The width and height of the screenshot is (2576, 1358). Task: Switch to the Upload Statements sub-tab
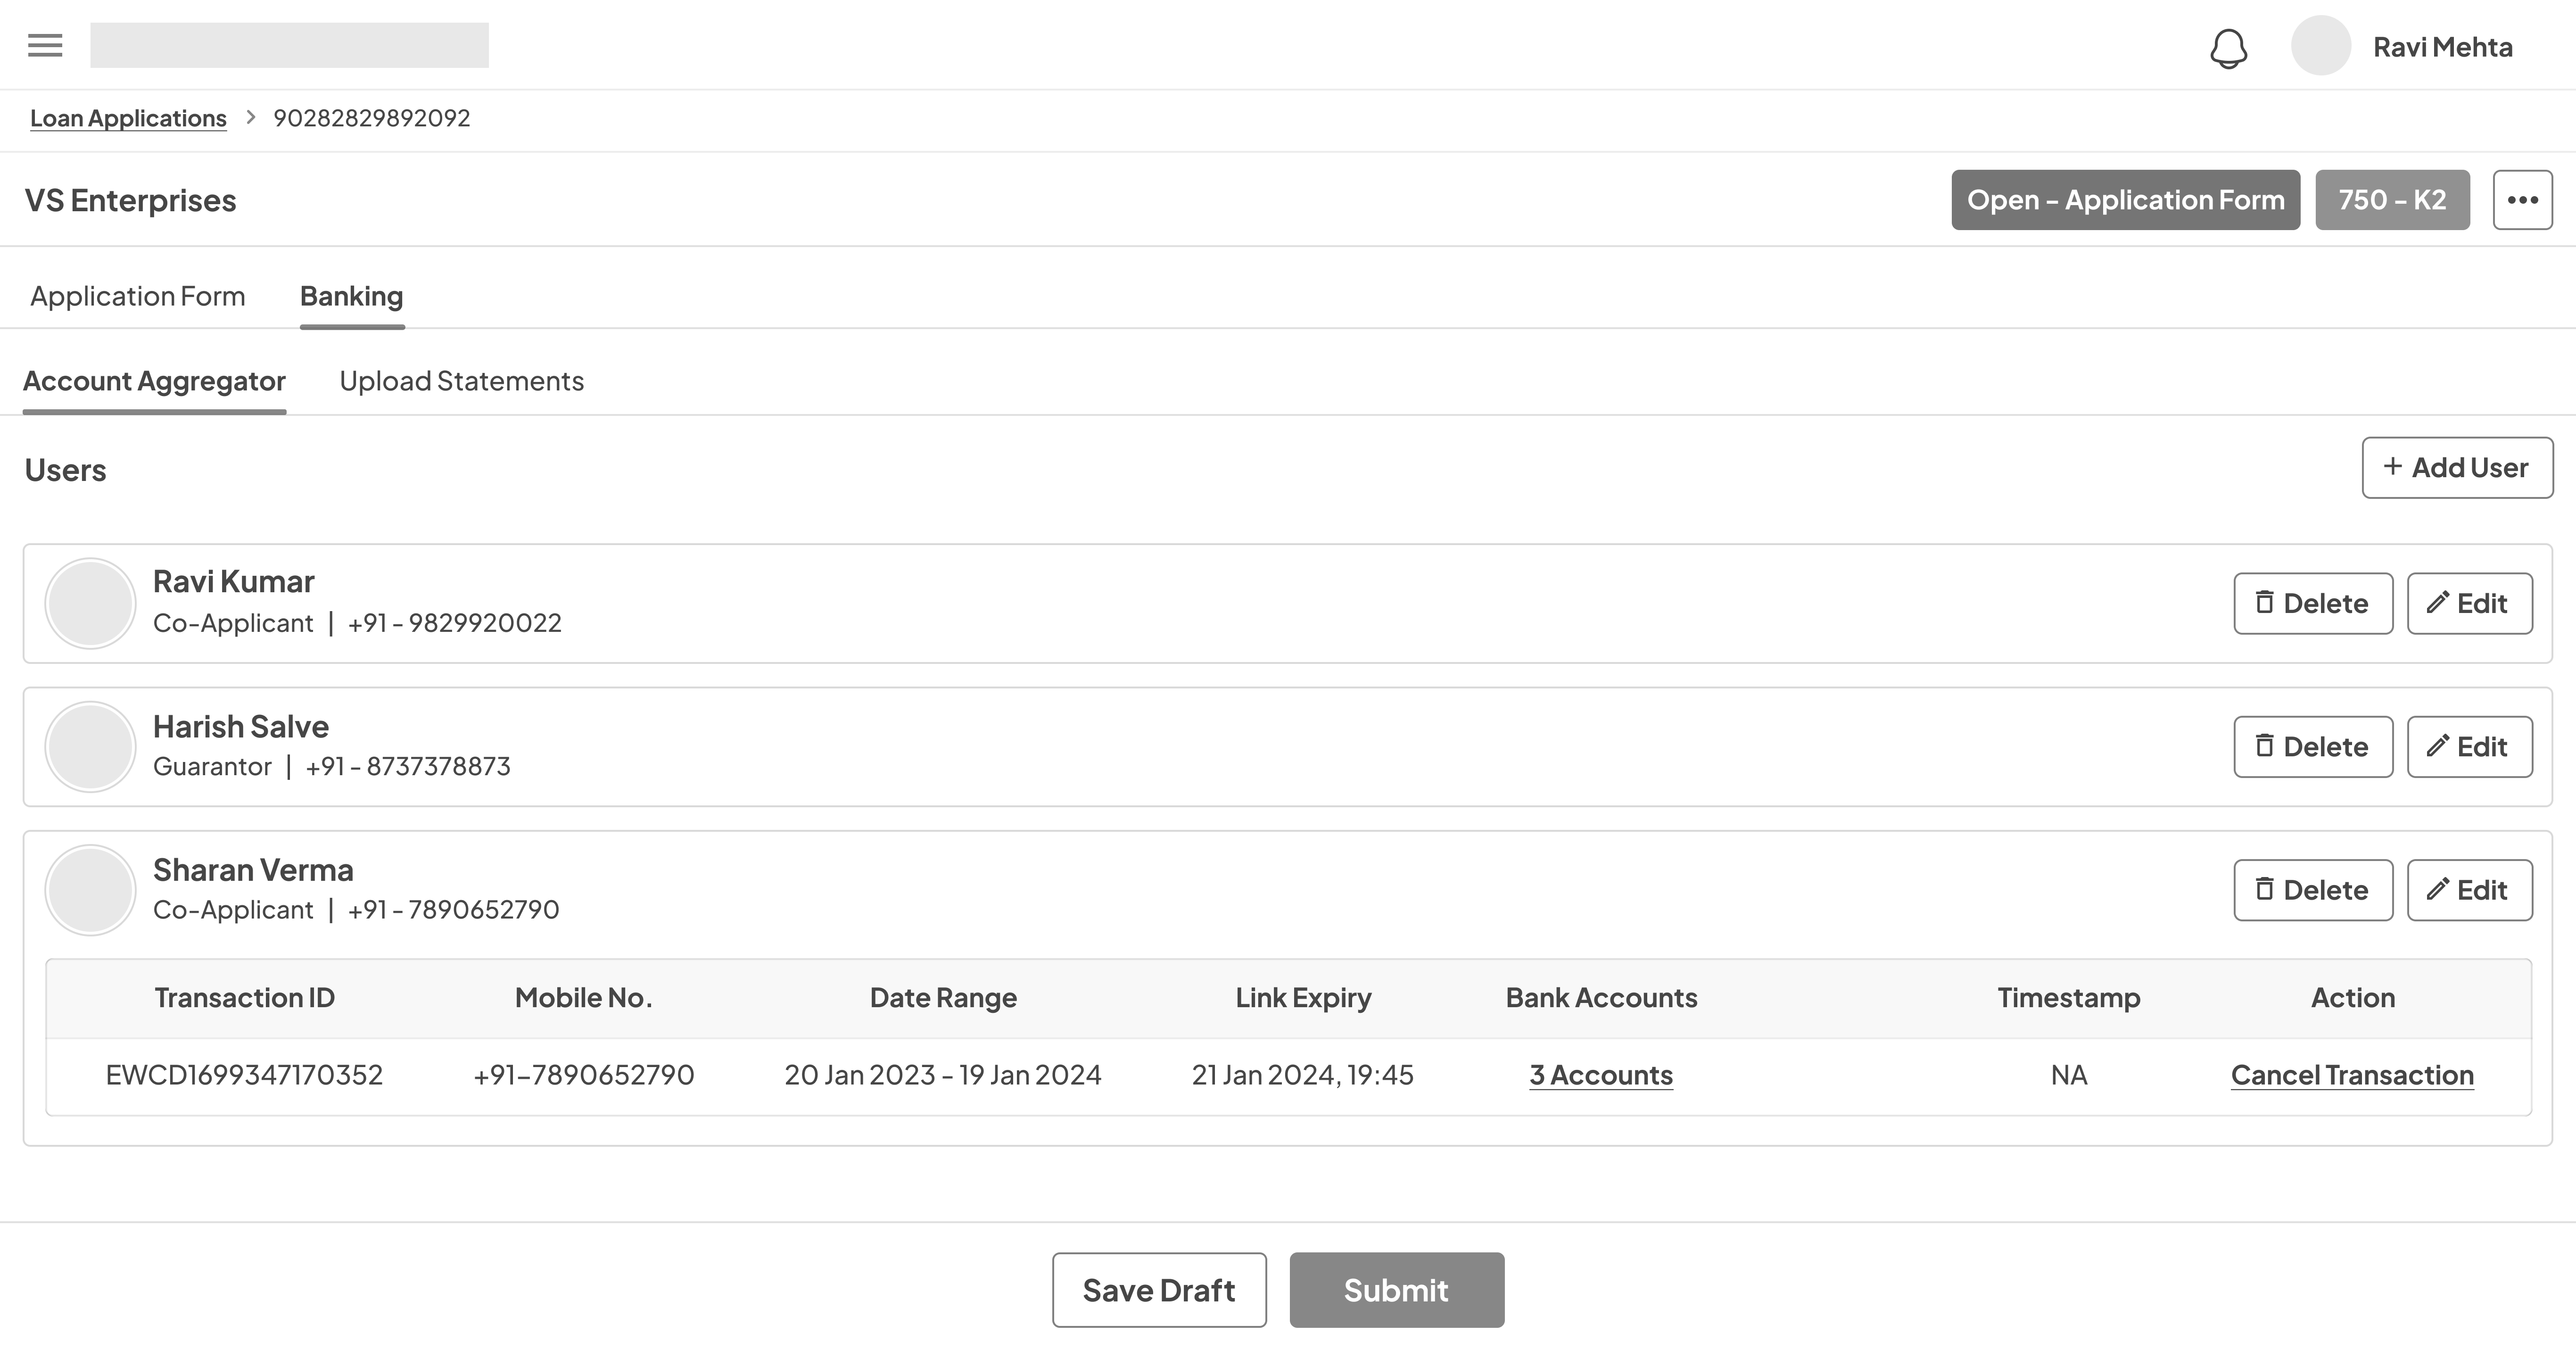pos(461,382)
